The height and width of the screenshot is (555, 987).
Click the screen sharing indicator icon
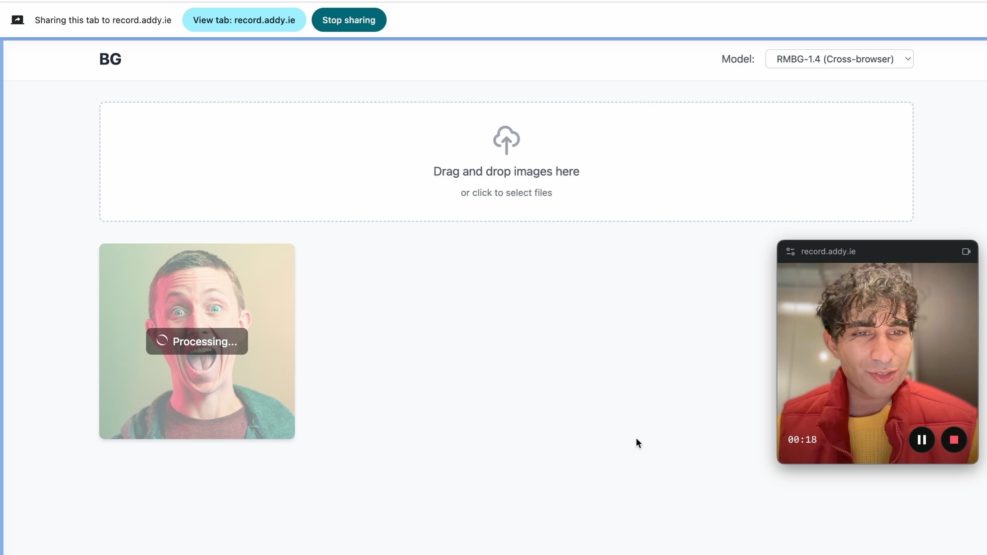pos(17,20)
